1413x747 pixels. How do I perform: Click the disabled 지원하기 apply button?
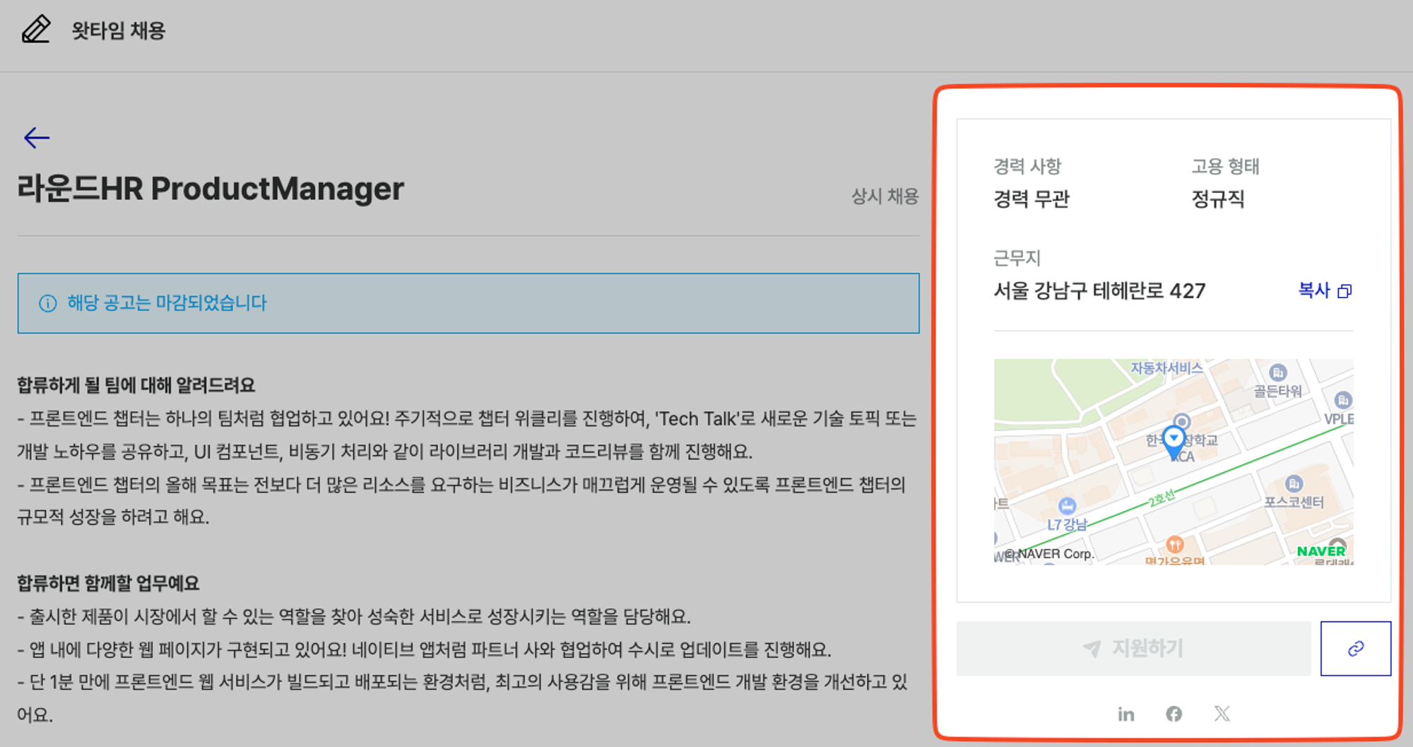coord(1133,648)
